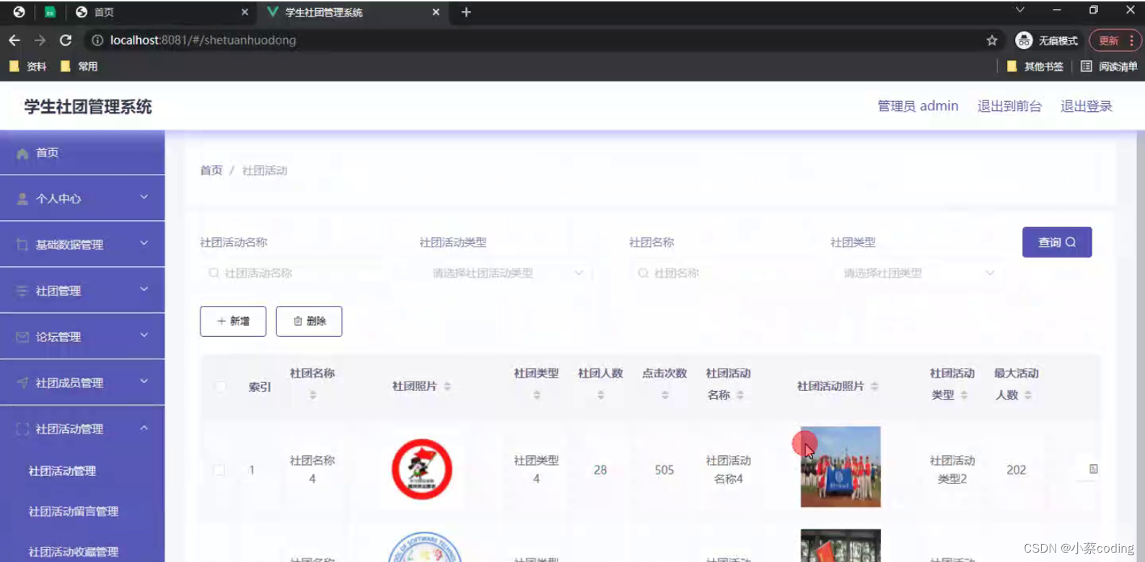The width and height of the screenshot is (1145, 562).
Task: Expand the 社团管理 sidebar menu
Action: click(x=144, y=289)
